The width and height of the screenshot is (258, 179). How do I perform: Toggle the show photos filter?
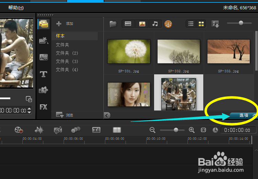click(142, 24)
